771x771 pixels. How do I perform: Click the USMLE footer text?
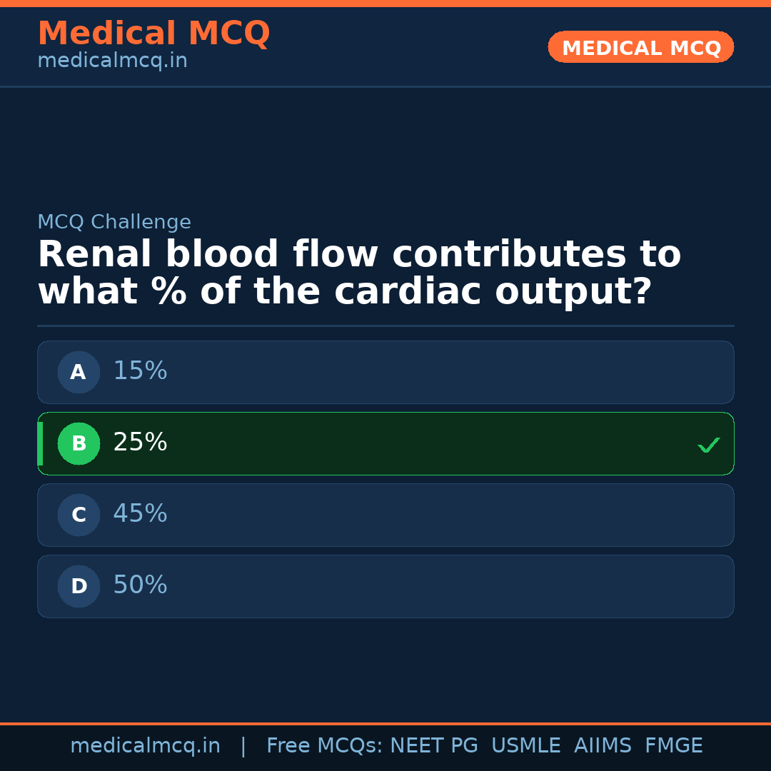525,746
